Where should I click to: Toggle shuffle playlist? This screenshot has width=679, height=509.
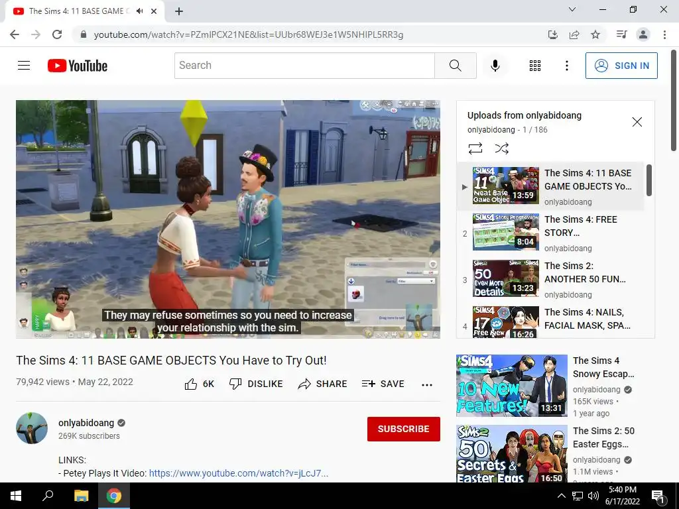point(501,149)
